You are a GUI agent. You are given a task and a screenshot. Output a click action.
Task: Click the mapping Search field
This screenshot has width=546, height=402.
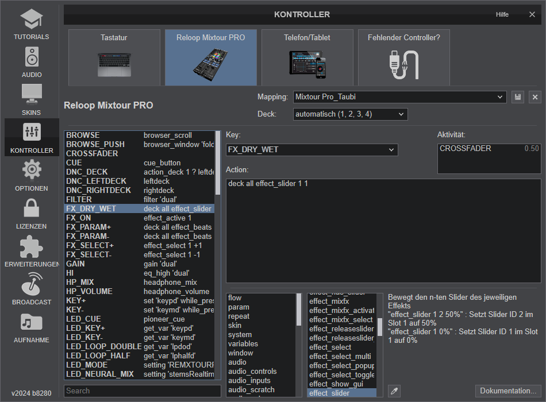(143, 391)
